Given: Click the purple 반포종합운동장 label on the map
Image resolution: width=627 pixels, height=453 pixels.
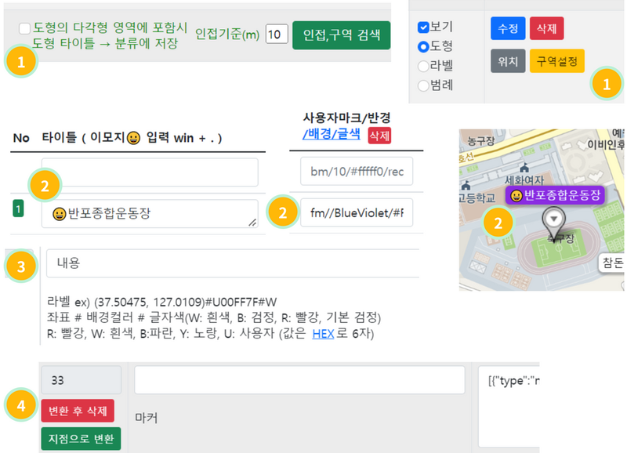Looking at the screenshot, I should (556, 195).
